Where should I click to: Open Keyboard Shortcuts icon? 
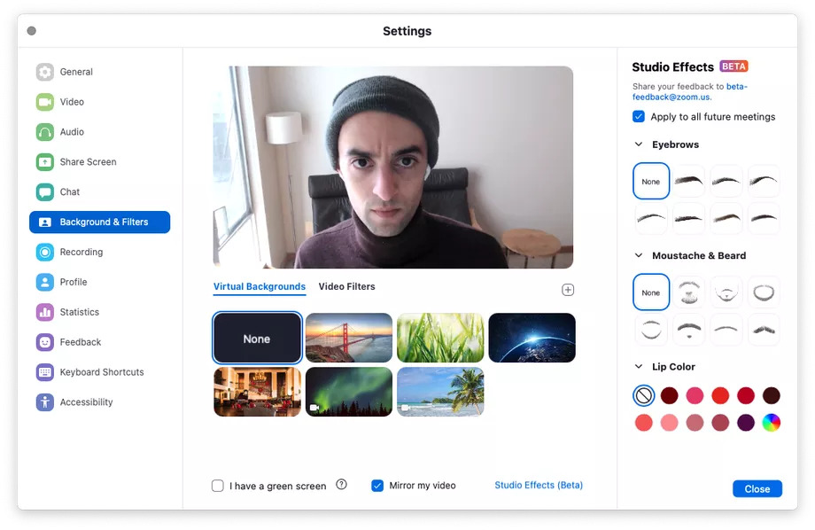click(x=44, y=372)
